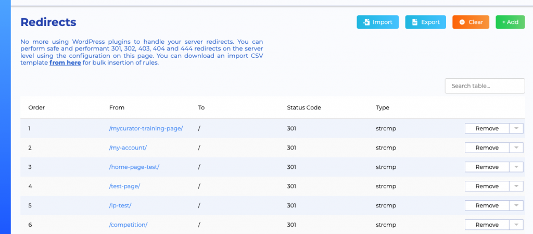Sort by the To column header
Viewport: 533px width, 234px height.
201,108
